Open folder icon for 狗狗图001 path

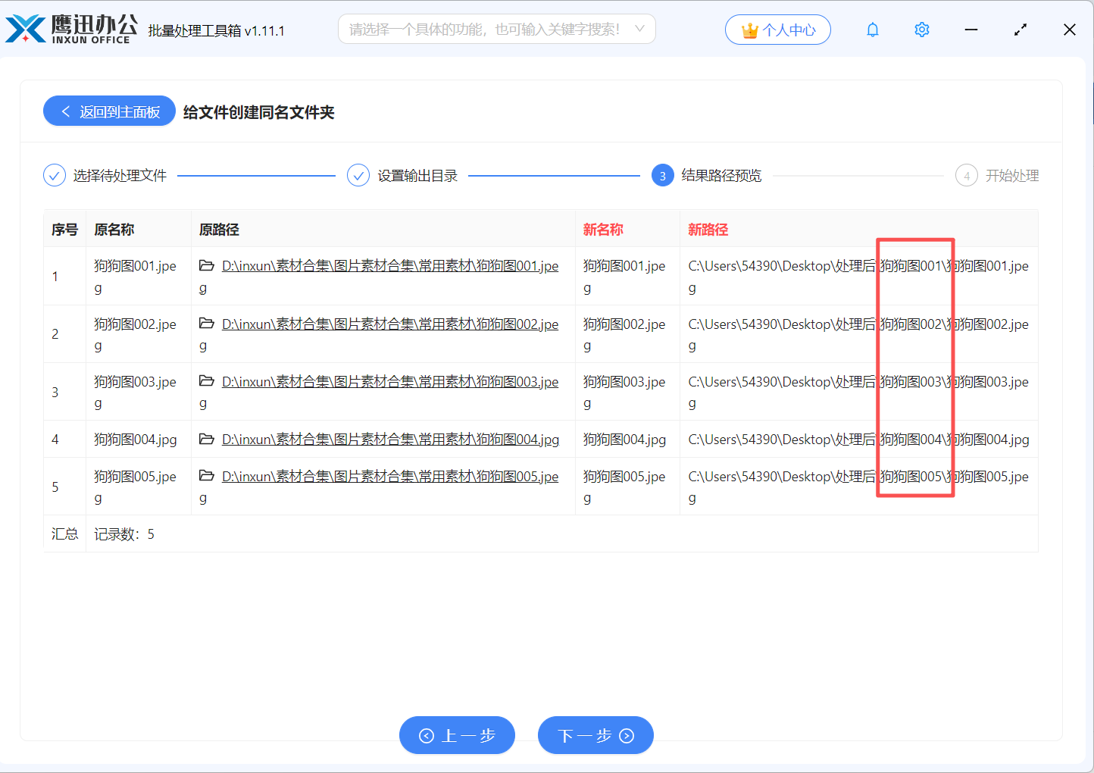tap(206, 266)
